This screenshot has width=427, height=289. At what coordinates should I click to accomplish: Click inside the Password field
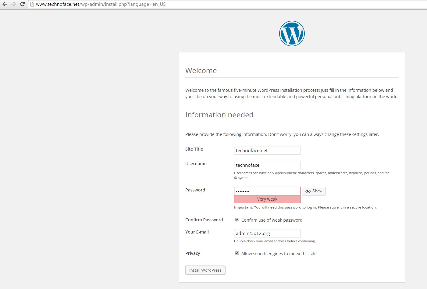point(267,191)
